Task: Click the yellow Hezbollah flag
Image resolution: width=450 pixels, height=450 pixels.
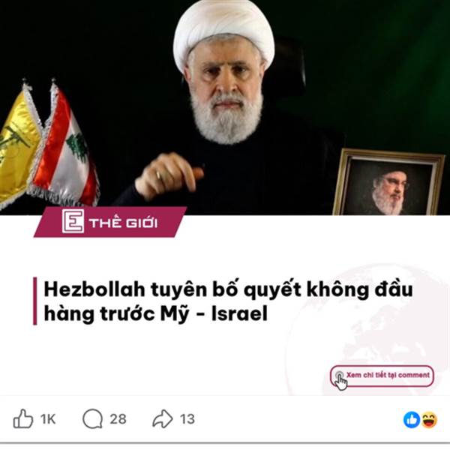Action: [x=18, y=145]
